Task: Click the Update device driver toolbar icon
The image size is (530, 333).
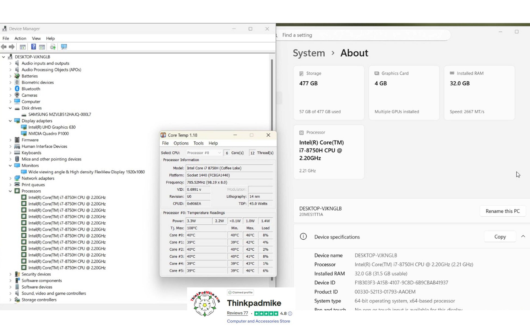Action: [x=53, y=47]
